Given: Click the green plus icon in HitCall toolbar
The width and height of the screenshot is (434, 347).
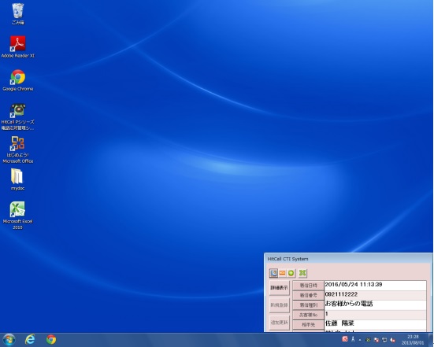Looking at the screenshot, I should pyautogui.click(x=291, y=273).
